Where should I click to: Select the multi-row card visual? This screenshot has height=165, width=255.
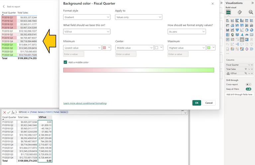click(x=228, y=39)
